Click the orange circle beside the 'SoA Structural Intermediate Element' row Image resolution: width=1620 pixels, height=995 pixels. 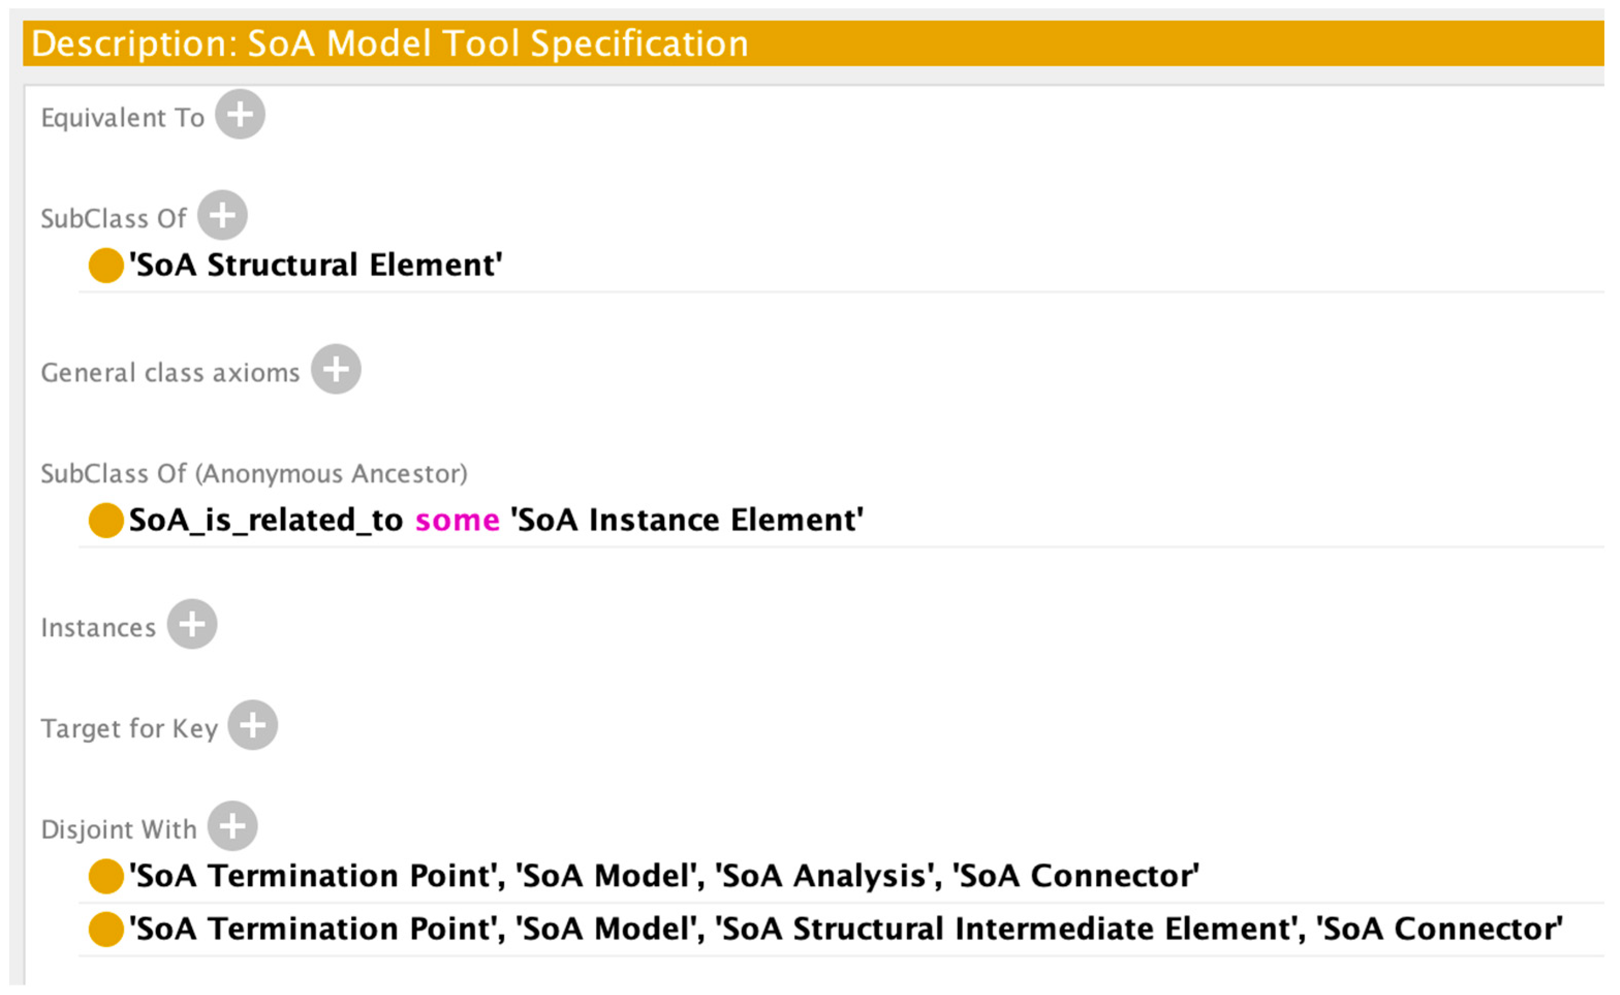tap(106, 929)
